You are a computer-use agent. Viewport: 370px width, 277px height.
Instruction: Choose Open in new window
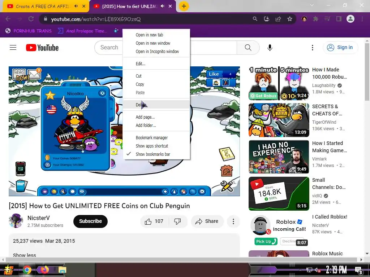point(156,43)
